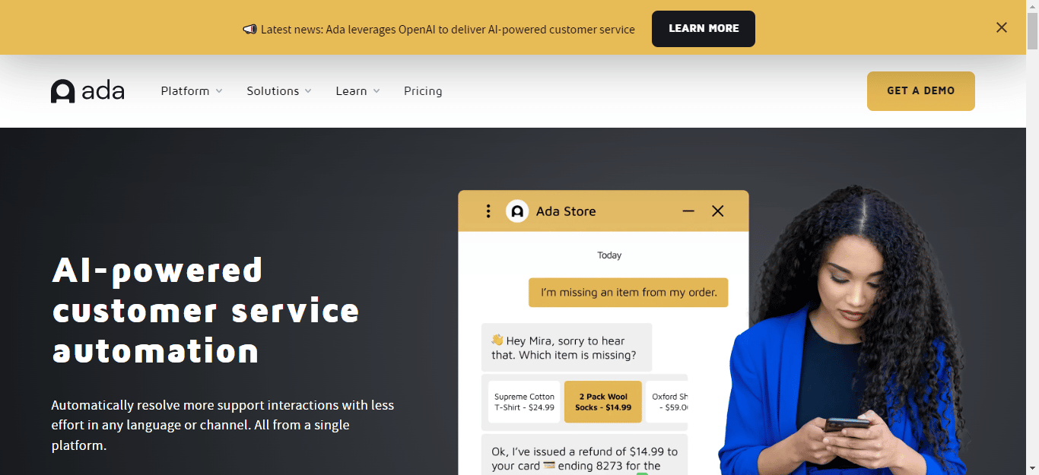Choose the 2 Pack Wool Socks card
Screen dimensions: 1039x475
tap(602, 402)
